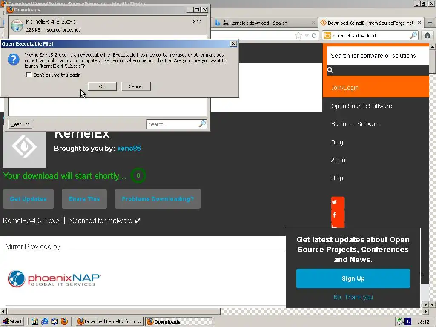Go to the Firefox home page
The height and width of the screenshot is (327, 436).
(x=427, y=35)
